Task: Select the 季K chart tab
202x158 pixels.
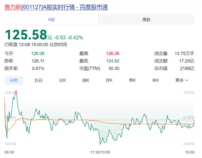Action: (132, 80)
